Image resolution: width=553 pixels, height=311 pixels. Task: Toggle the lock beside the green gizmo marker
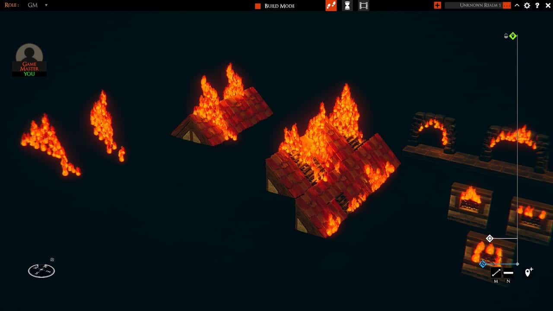click(506, 36)
